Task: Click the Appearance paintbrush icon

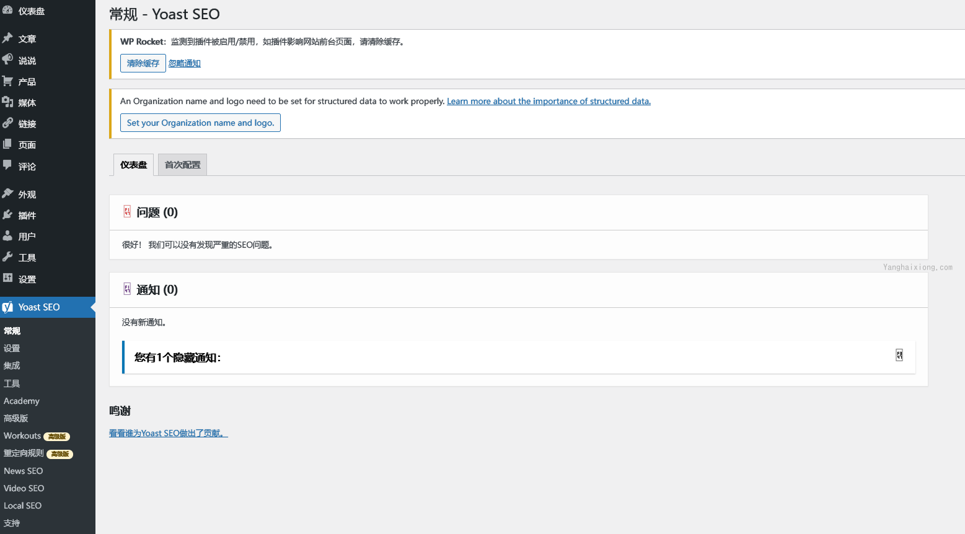Action: point(7,194)
